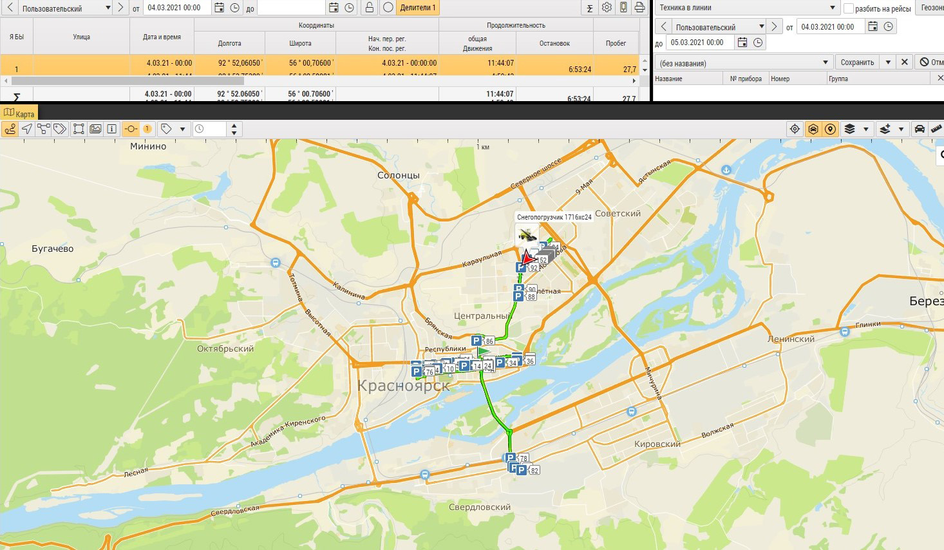944x550 pixels.
Task: Switch to the Карта tab
Action: (x=19, y=113)
